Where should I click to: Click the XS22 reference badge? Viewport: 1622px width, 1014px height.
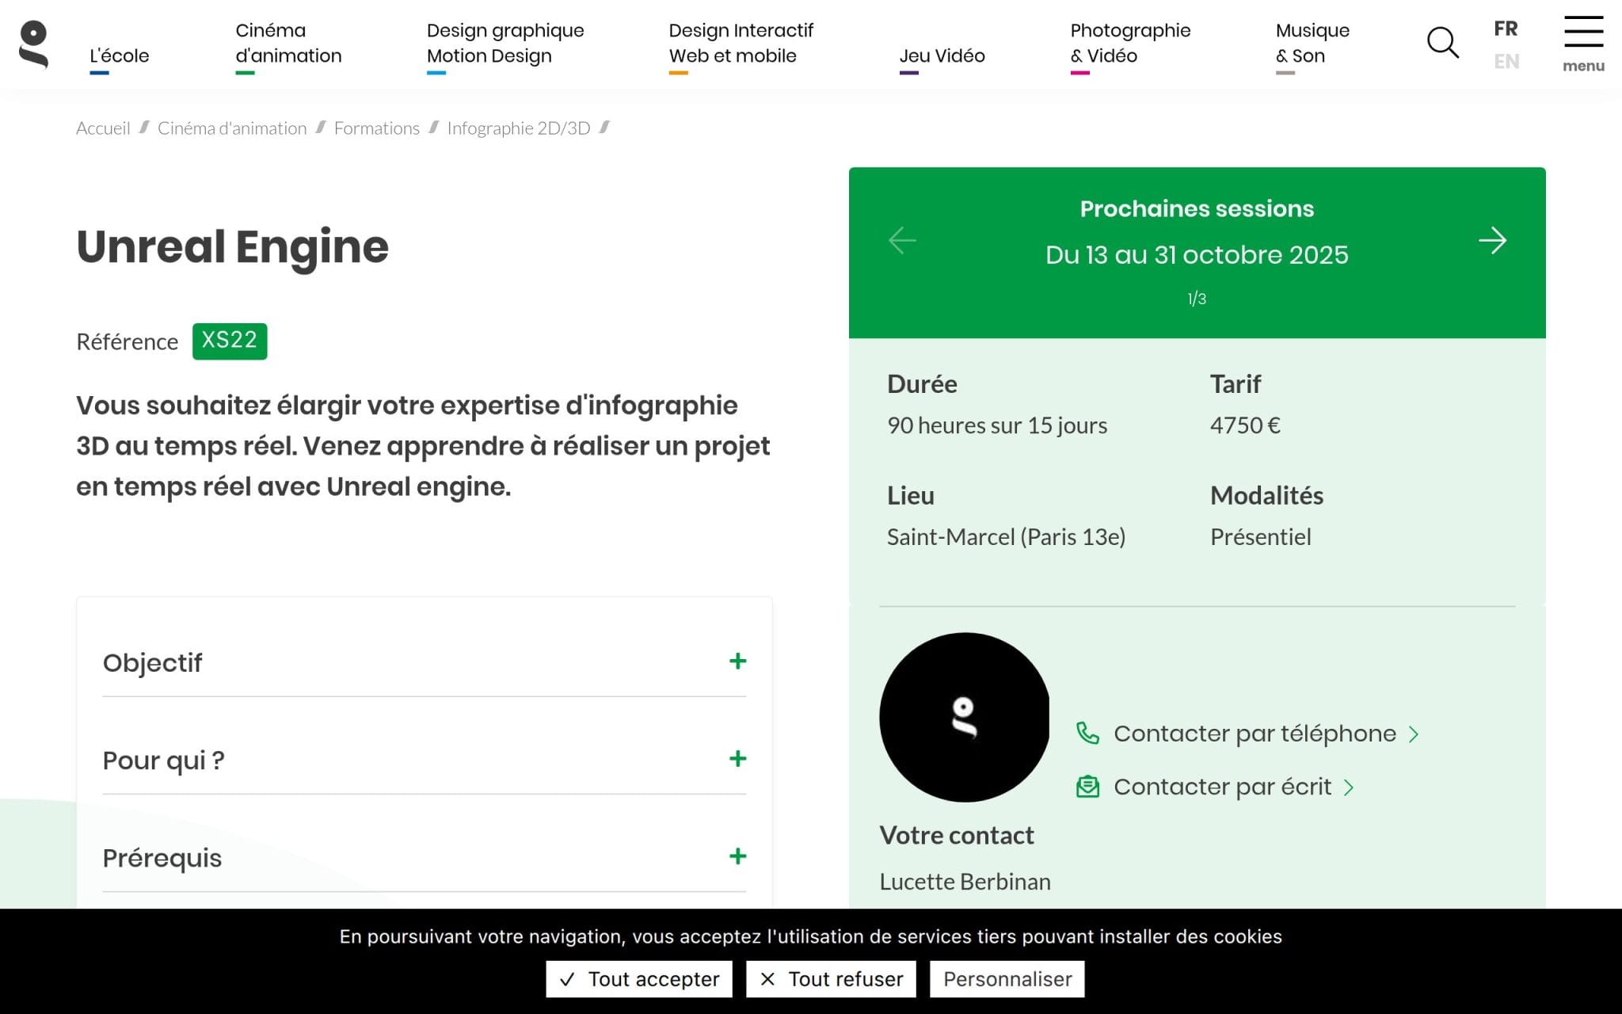tap(230, 341)
